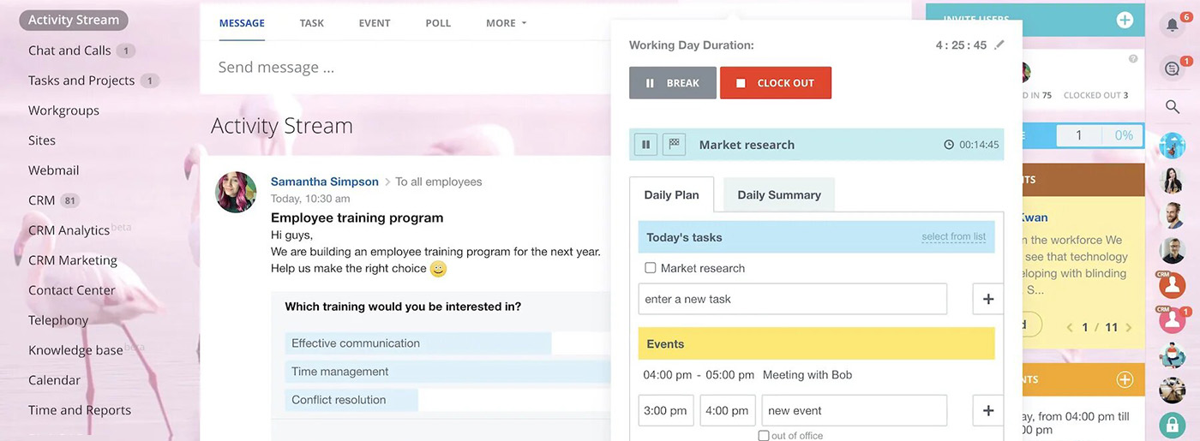The image size is (1200, 441).
Task: Open the chat messages bubble icon
Action: click(1172, 69)
